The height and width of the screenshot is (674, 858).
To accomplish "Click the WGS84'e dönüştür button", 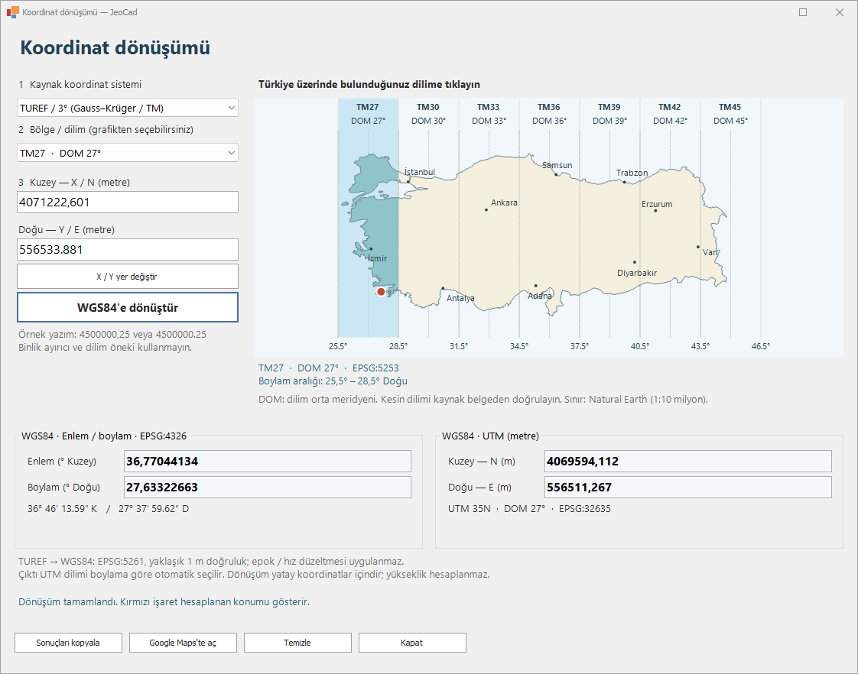I will point(128,307).
